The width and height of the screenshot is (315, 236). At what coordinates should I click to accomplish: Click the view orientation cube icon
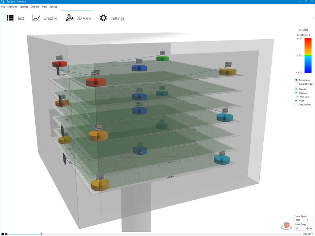pos(287,226)
